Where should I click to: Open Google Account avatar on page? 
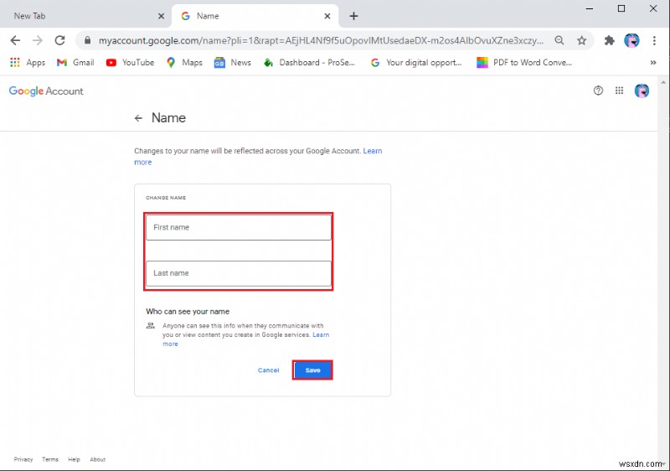[642, 91]
